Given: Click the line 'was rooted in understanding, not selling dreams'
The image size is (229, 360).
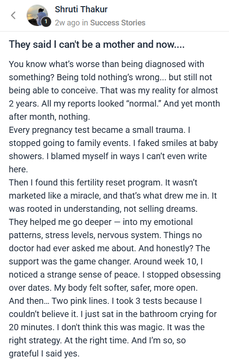Looking at the screenshot, I should [x=103, y=209].
